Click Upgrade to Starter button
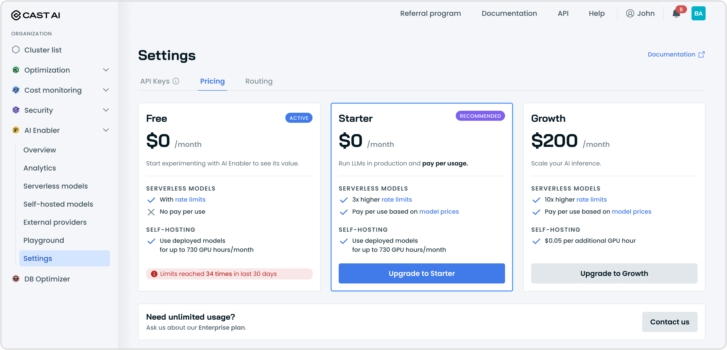This screenshot has width=727, height=350. [421, 273]
